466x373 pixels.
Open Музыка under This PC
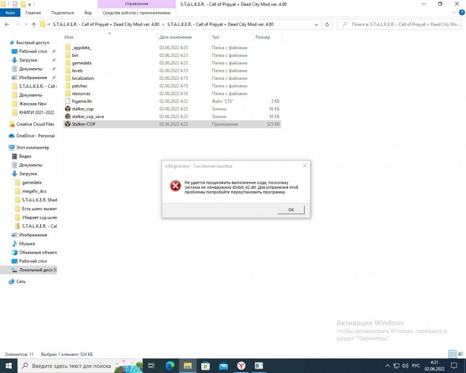coord(27,243)
